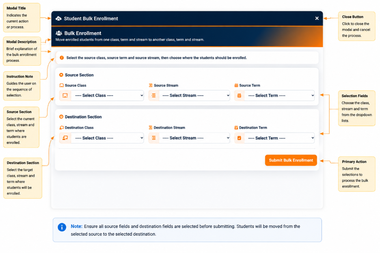The height and width of the screenshot is (253, 380).
Task: Click the Submit Bulk Enrollment button
Action: (x=291, y=160)
